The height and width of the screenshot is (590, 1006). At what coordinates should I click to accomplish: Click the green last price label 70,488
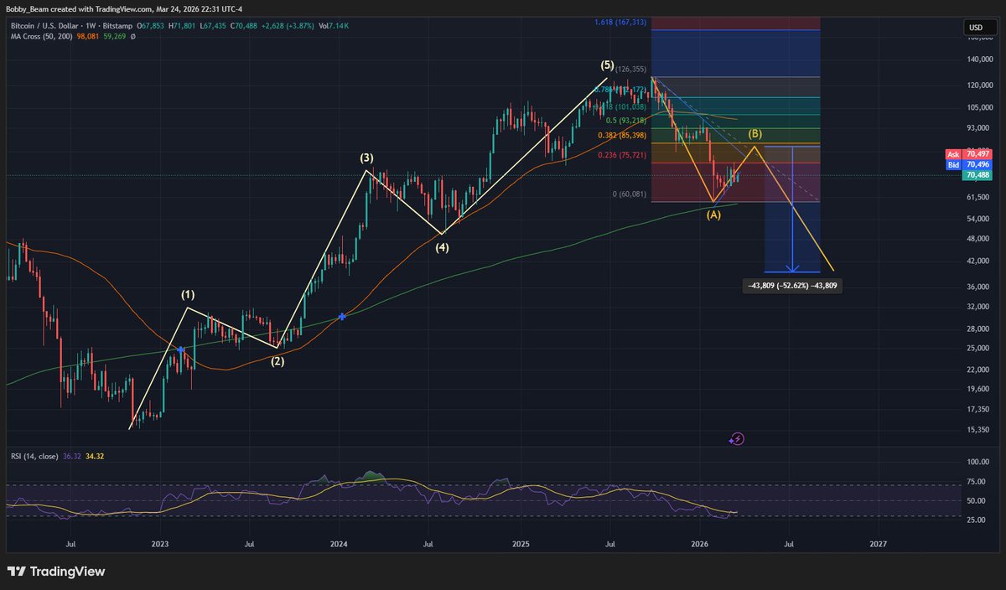point(978,174)
